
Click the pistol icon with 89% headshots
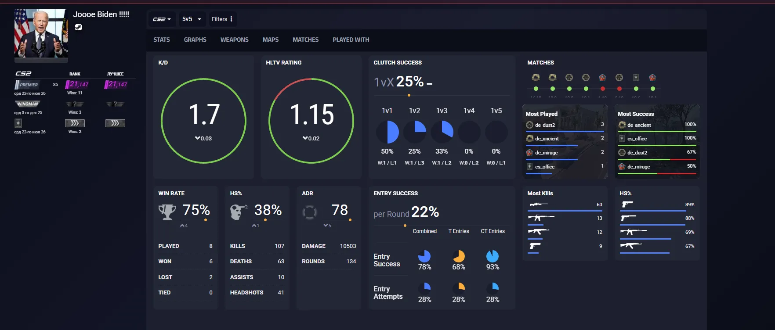627,204
